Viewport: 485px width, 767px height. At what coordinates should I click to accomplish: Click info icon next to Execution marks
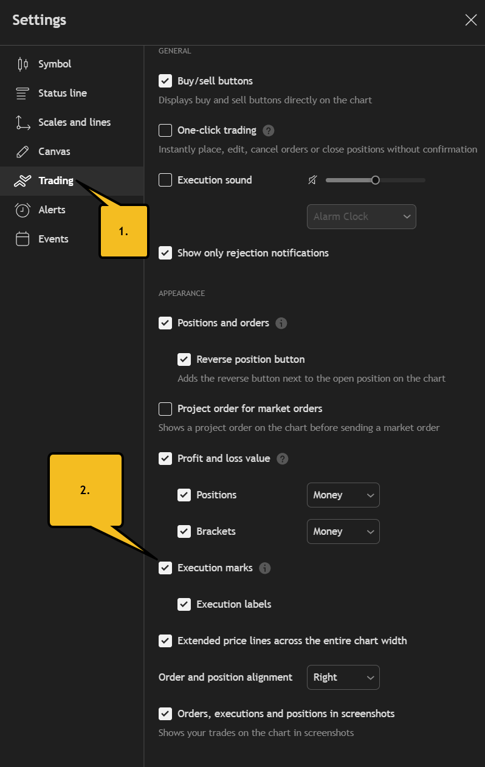(264, 568)
